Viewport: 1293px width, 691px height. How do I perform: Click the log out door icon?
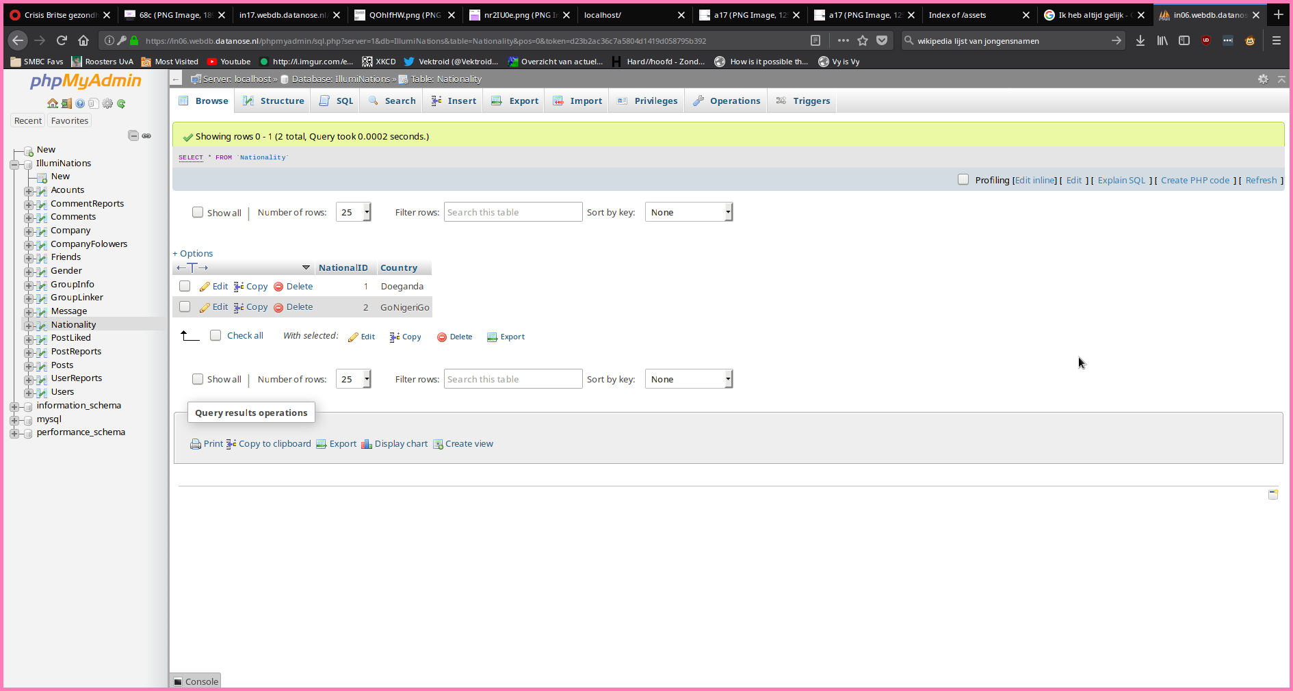pyautogui.click(x=66, y=103)
